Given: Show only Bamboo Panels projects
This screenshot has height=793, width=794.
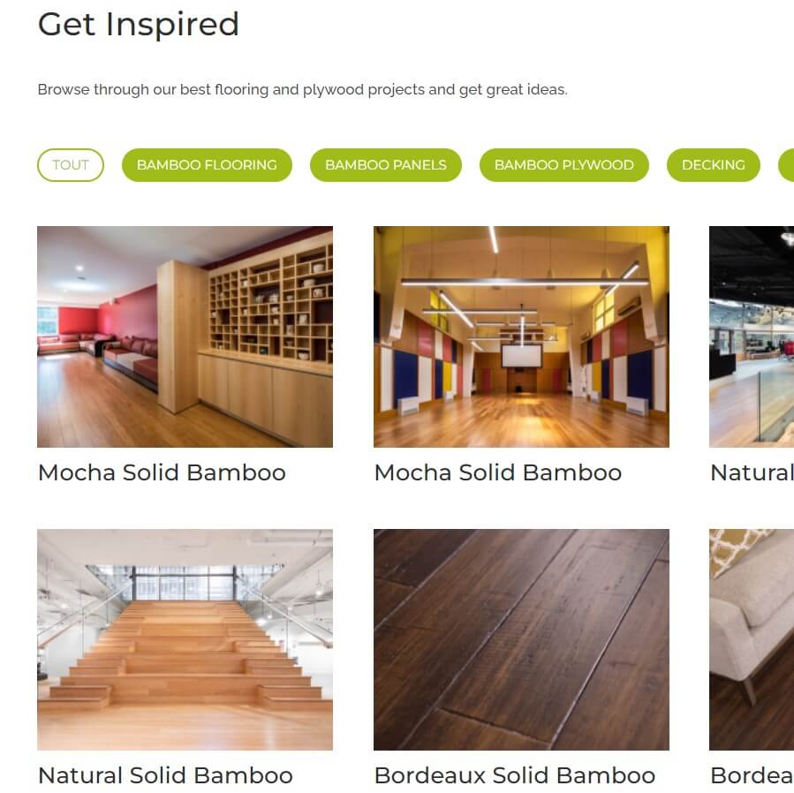Looking at the screenshot, I should pyautogui.click(x=385, y=165).
